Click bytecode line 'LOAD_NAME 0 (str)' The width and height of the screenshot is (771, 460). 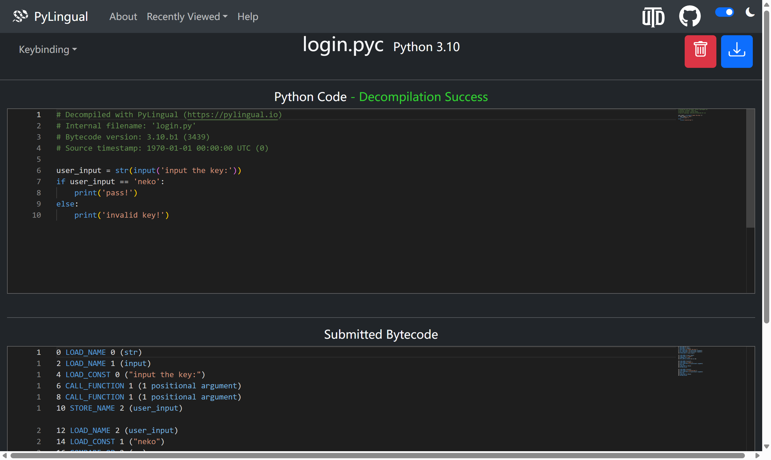coord(99,352)
